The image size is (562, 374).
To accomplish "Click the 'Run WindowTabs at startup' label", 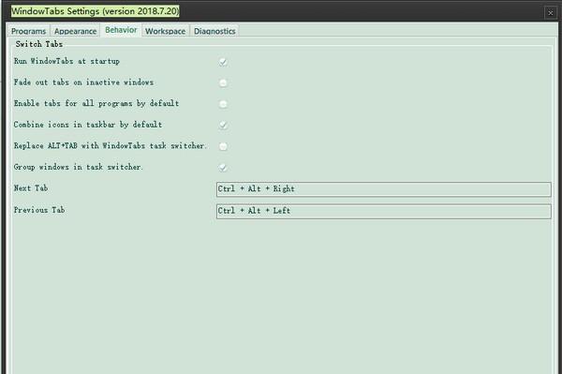I will coord(67,61).
